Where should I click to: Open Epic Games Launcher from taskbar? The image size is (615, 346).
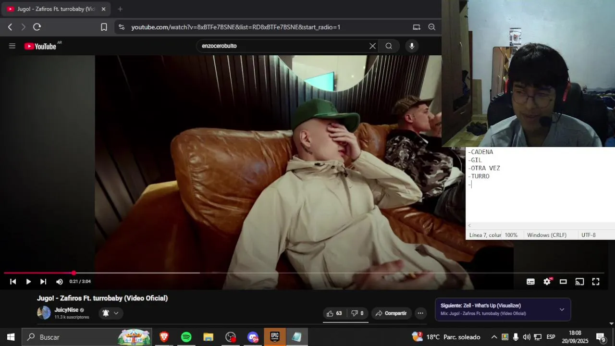point(275,337)
